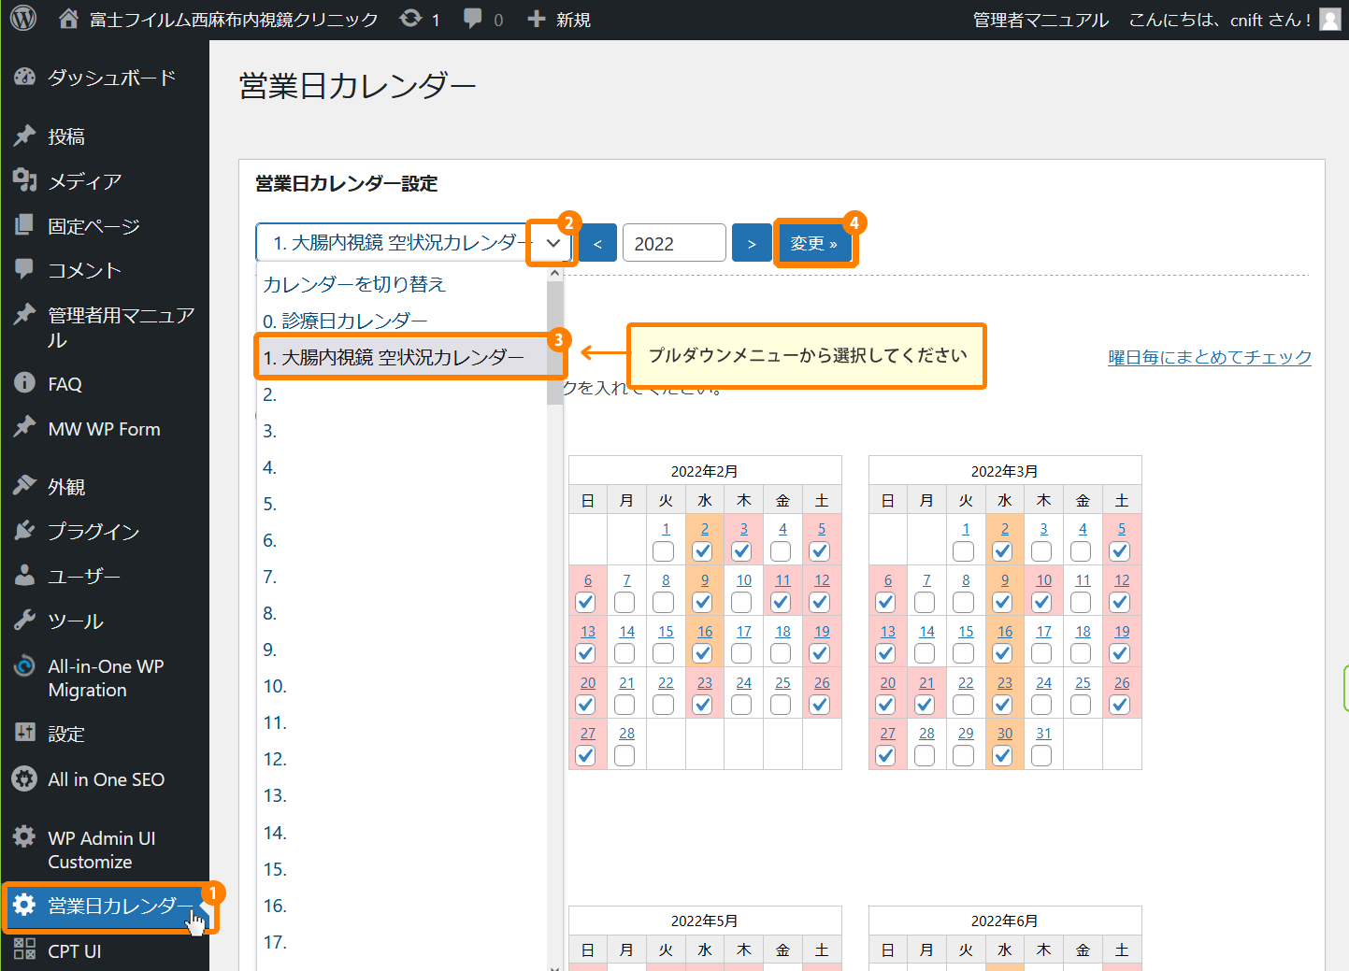Click the 変更 » button
Viewport: 1349px width, 971px height.
click(x=814, y=244)
